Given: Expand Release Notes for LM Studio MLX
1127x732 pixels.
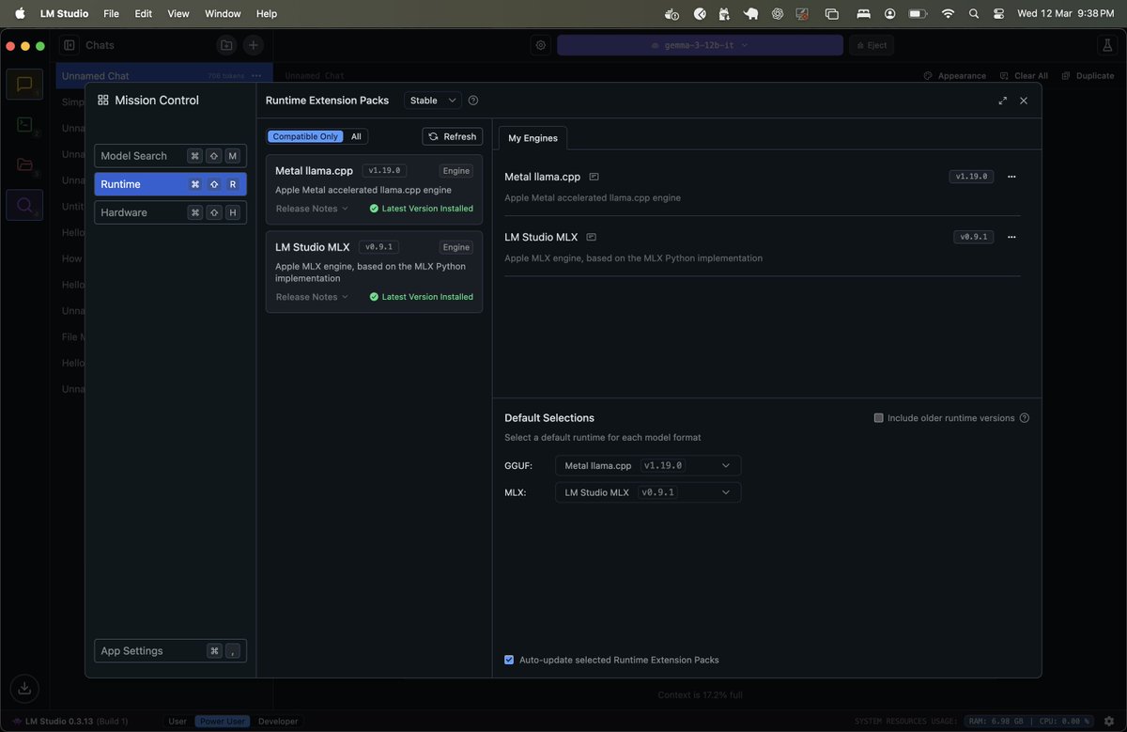Looking at the screenshot, I should 312,297.
